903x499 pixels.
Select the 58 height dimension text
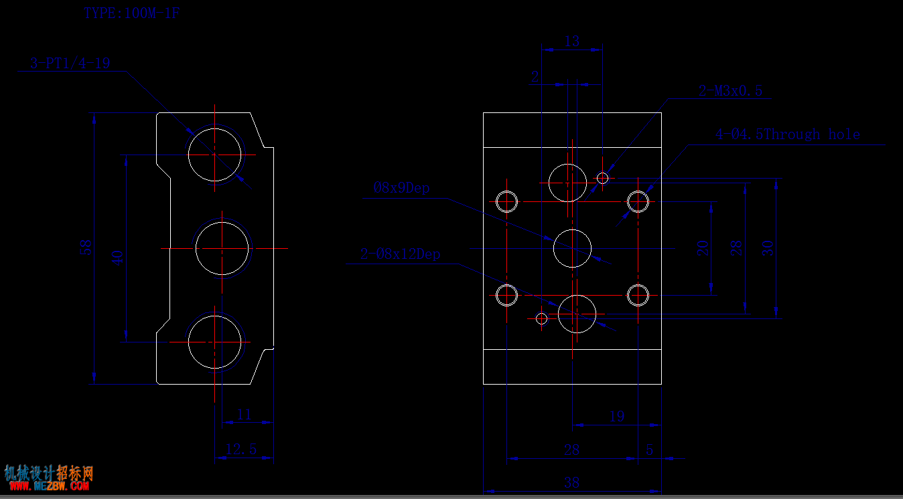point(86,247)
